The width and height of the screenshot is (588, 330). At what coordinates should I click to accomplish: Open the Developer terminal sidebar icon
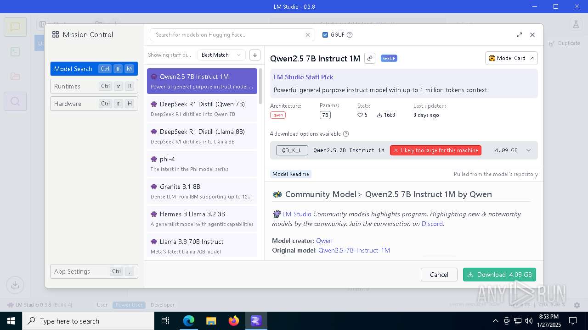(x=15, y=51)
